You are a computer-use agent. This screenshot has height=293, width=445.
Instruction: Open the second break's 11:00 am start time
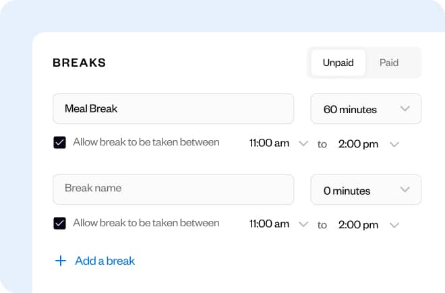click(x=269, y=225)
